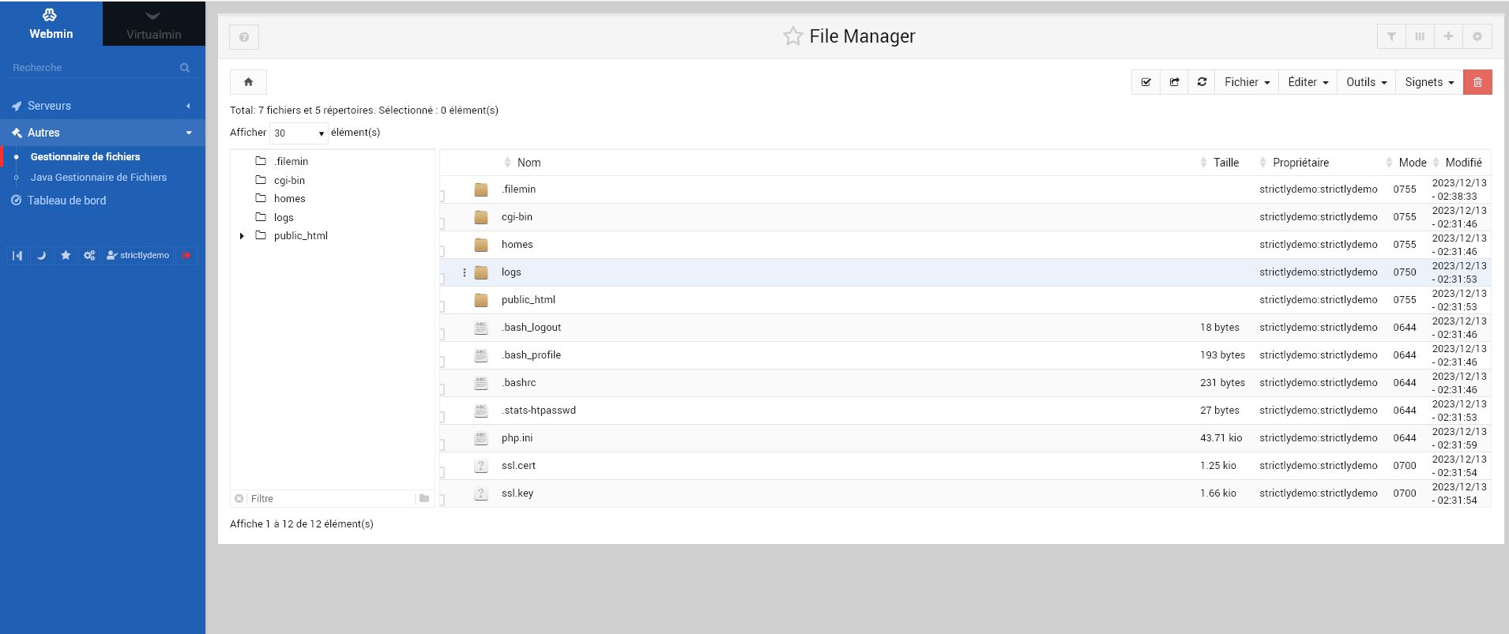1509x634 pixels.
Task: Refresh the file listing
Action: click(x=1202, y=82)
